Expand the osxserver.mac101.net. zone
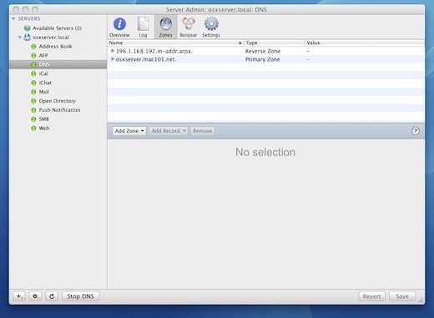Image resolution: width=434 pixels, height=318 pixels. [113, 59]
